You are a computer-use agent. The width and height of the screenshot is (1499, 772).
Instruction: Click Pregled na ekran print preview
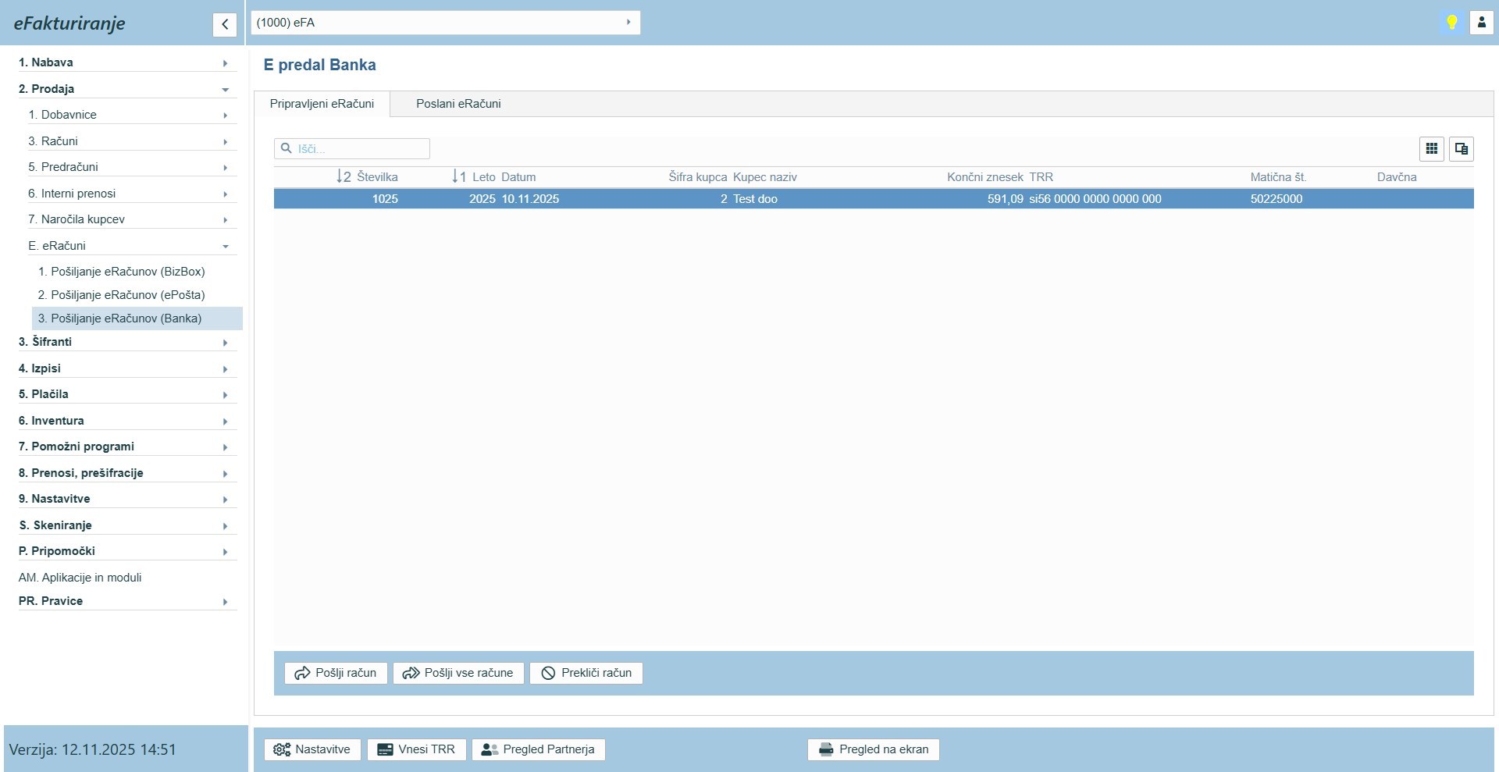click(x=873, y=749)
